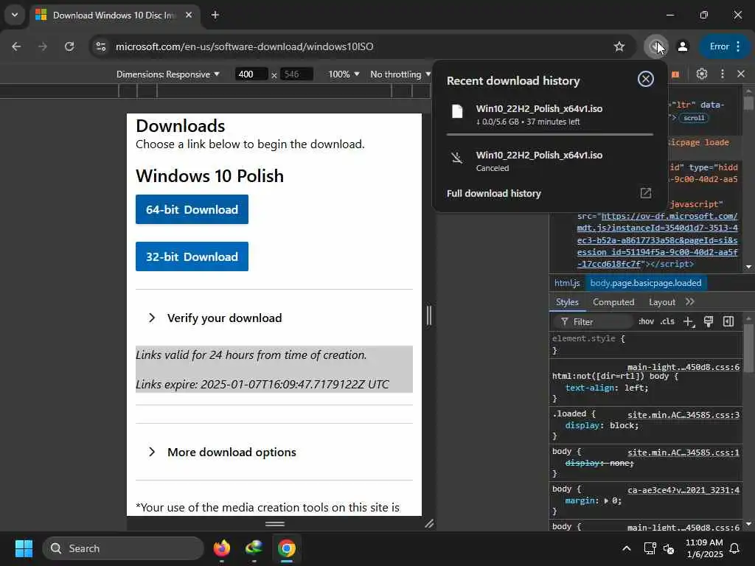Image resolution: width=755 pixels, height=566 pixels.
Task: Click the viewport bottom resize handle
Action: coord(274,524)
